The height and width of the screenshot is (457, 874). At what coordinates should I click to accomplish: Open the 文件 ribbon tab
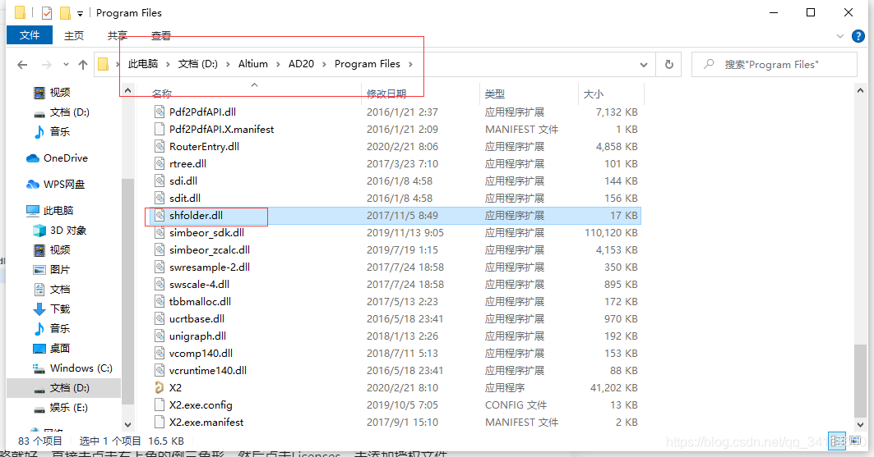click(x=30, y=35)
